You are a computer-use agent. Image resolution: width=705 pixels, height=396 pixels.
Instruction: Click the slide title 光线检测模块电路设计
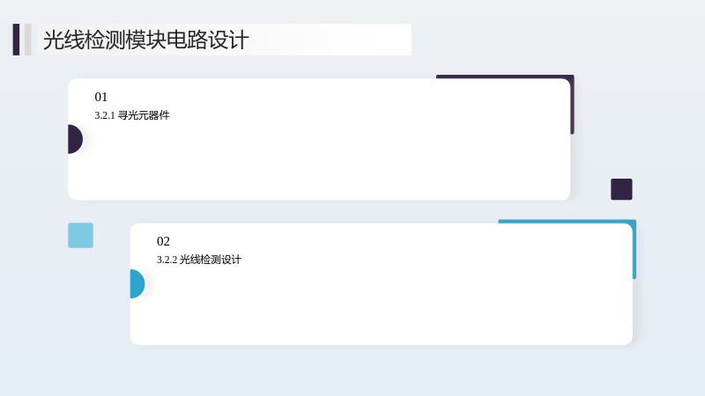[x=145, y=40]
